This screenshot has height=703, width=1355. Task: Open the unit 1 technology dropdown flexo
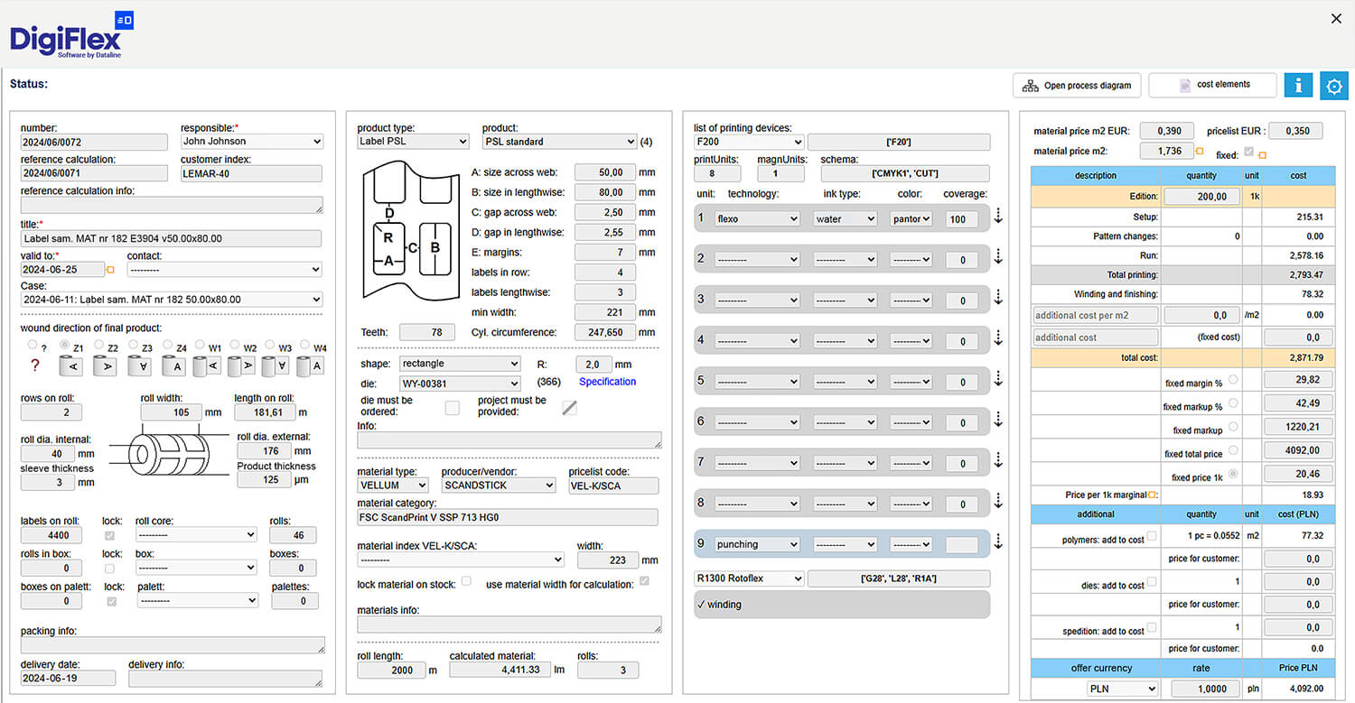click(x=756, y=218)
